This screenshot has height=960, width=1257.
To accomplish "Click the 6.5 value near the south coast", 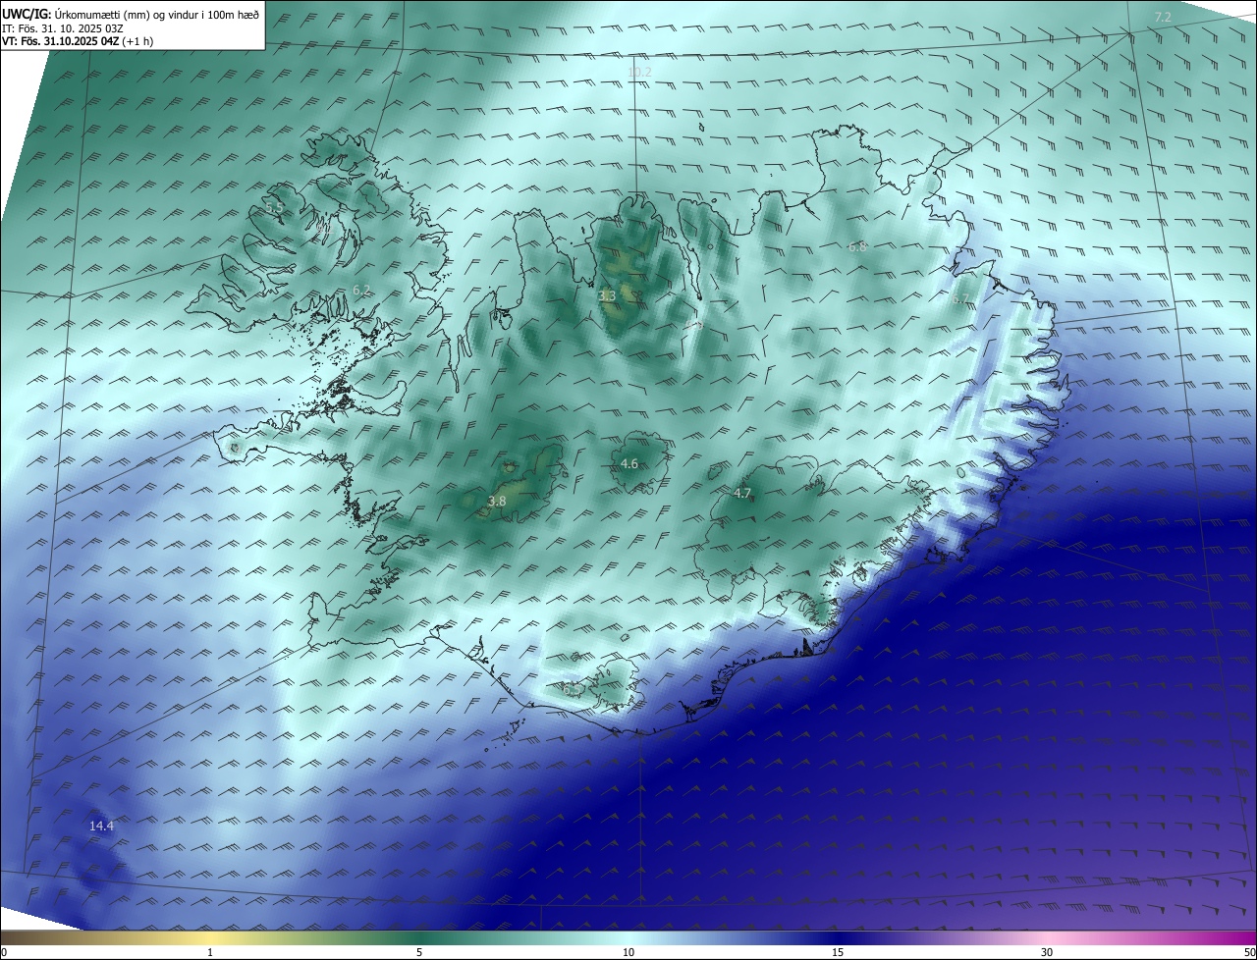I will point(571,689).
